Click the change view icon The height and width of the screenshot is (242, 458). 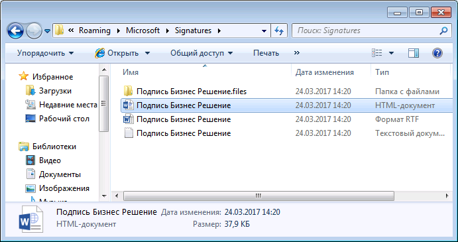click(x=376, y=53)
